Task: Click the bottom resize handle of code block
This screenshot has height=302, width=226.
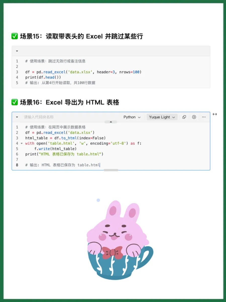Action: (x=111, y=170)
